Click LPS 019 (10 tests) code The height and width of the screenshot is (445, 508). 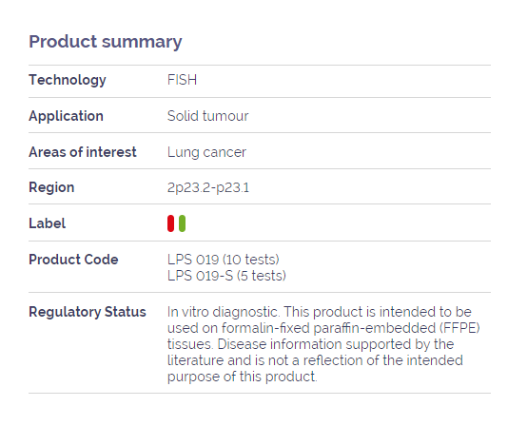224,260
